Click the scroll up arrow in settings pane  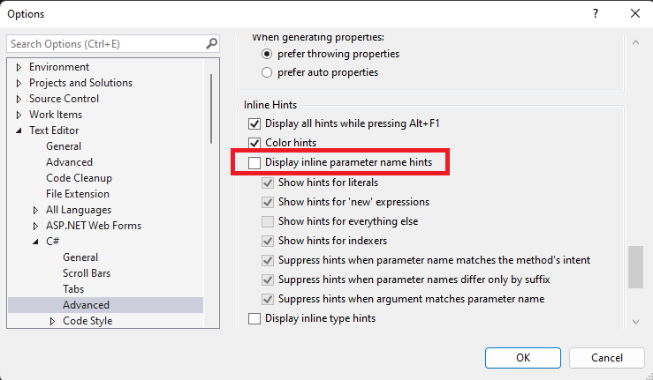pos(635,42)
